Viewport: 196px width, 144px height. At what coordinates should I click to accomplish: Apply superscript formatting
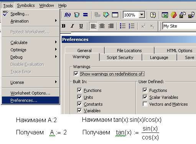pos(143,26)
